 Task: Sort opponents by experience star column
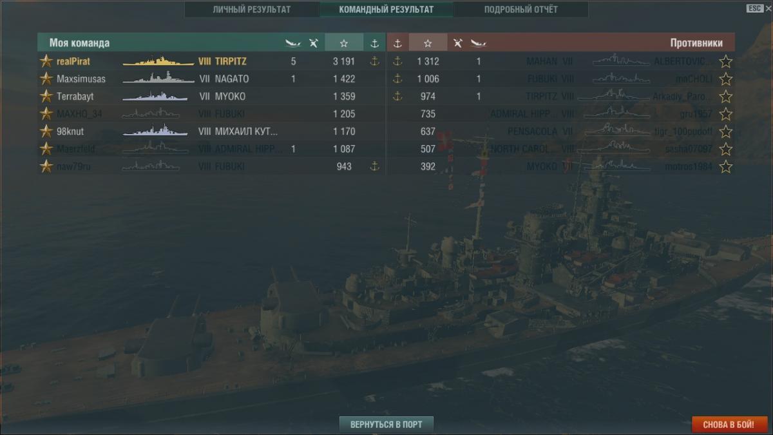428,43
